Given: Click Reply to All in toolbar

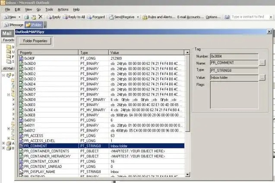Looking at the screenshot, I should click(74, 17).
